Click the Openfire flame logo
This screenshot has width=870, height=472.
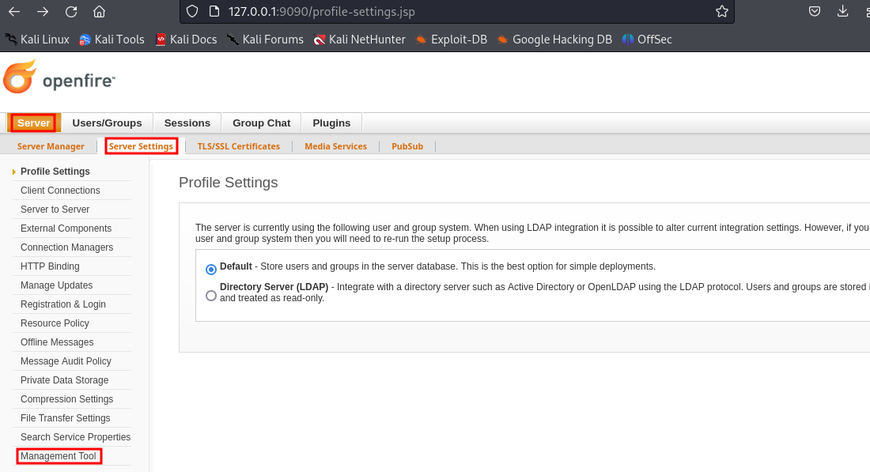click(19, 77)
